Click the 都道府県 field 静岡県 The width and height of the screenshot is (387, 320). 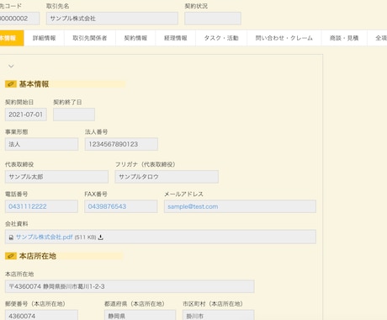point(140,316)
